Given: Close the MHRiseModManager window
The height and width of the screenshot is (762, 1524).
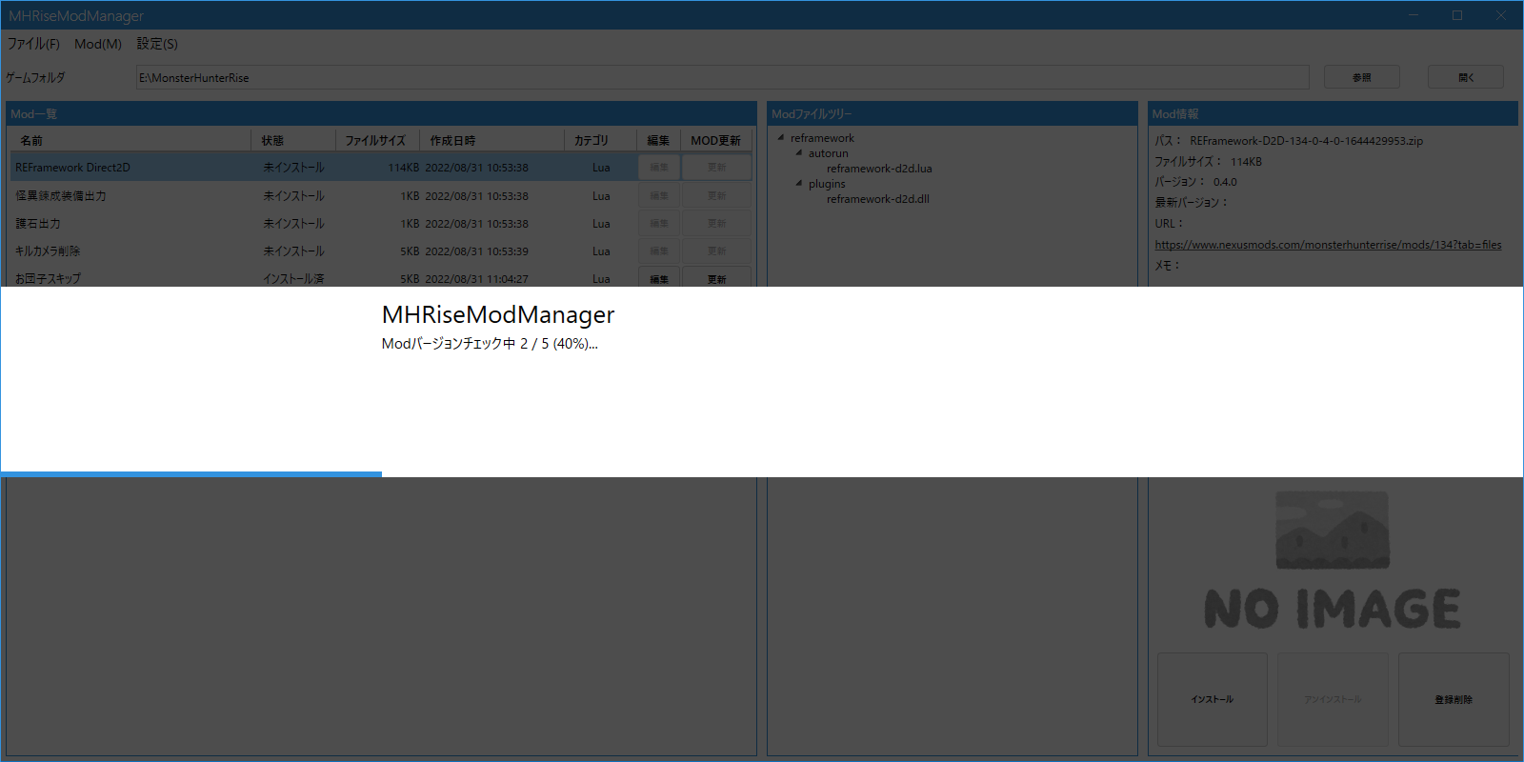Looking at the screenshot, I should pyautogui.click(x=1501, y=15).
